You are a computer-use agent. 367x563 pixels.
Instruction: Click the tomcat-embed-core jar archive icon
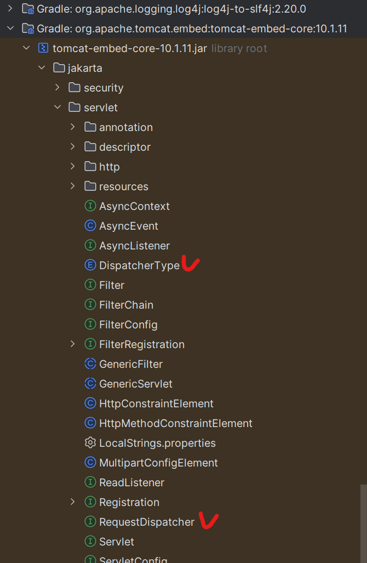[44, 48]
